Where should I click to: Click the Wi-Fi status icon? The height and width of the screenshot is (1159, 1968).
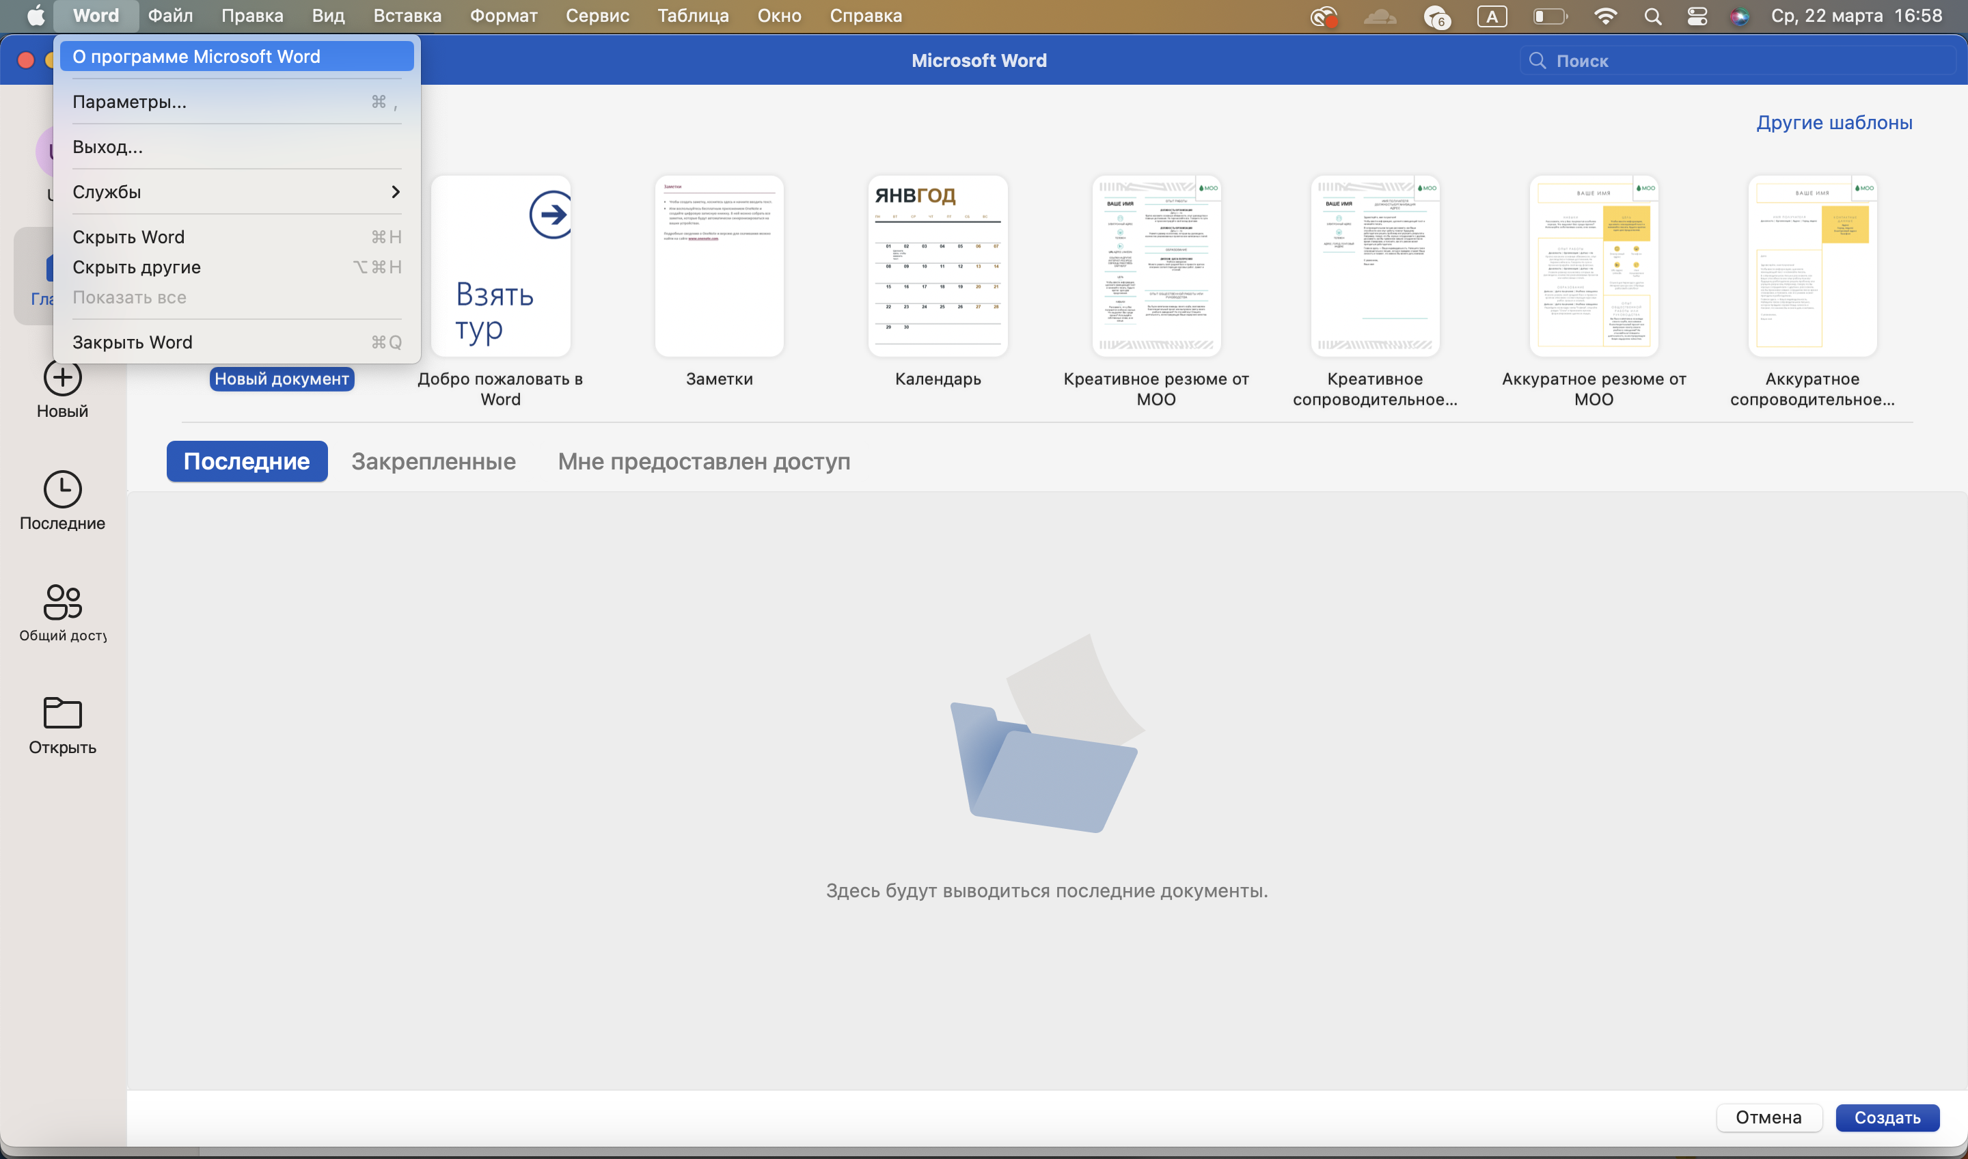1606,16
